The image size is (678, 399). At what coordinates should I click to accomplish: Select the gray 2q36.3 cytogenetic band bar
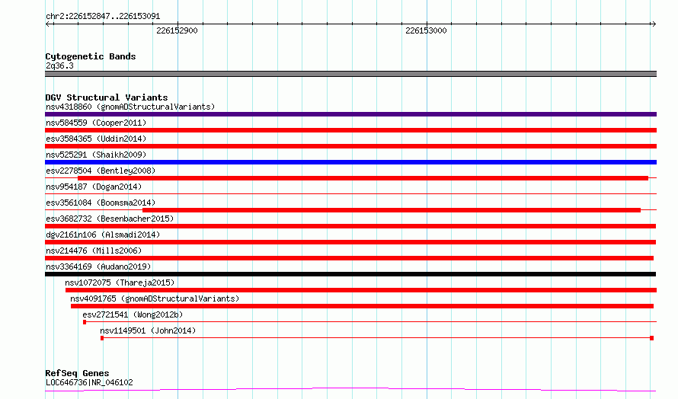click(350, 74)
